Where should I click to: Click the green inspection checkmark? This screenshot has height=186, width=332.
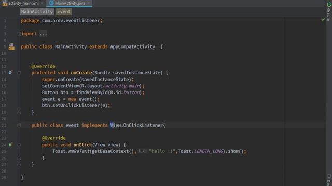(323, 20)
